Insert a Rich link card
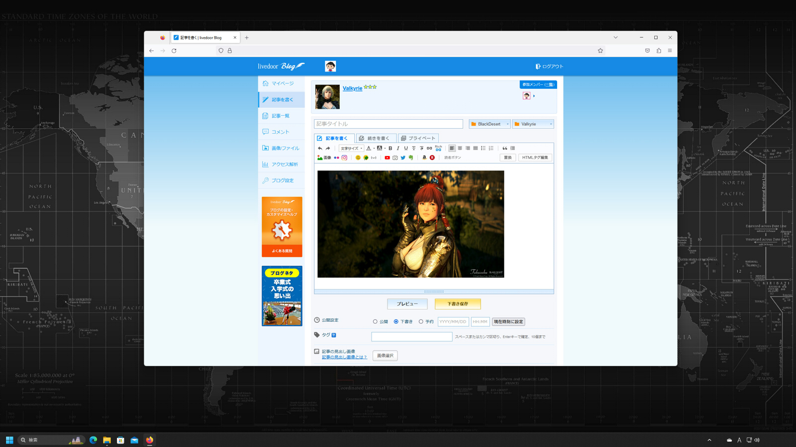 coord(438,148)
